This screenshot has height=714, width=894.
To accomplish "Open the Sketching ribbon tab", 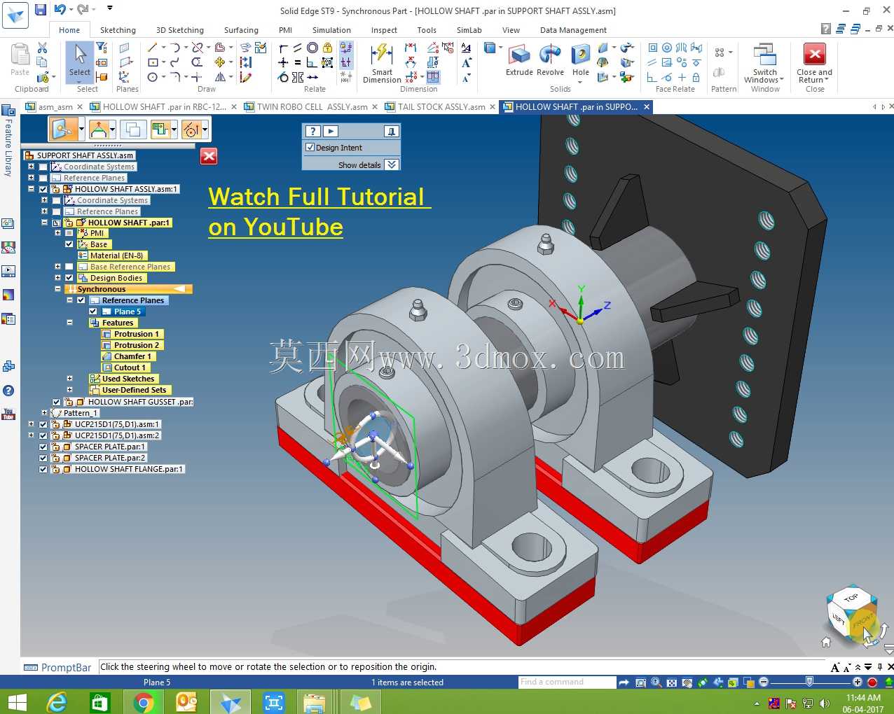I will [118, 30].
